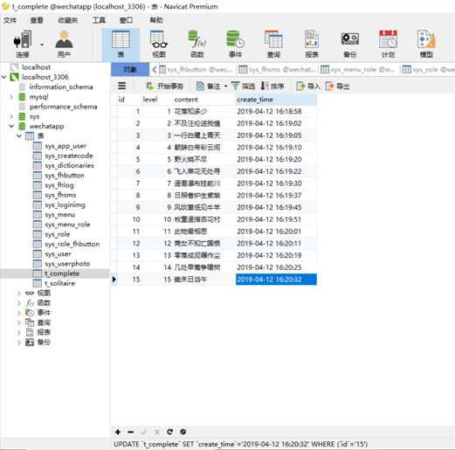Viewport: 455px width, 450px height.
Task: Select the sys_userphoto table
Action: pos(67,264)
